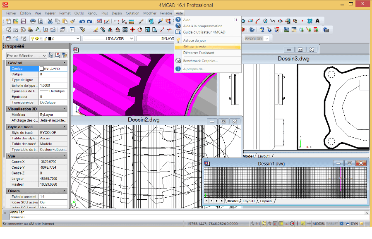Click the Open file icon
This screenshot has height=239, width=372.
coord(16,21)
